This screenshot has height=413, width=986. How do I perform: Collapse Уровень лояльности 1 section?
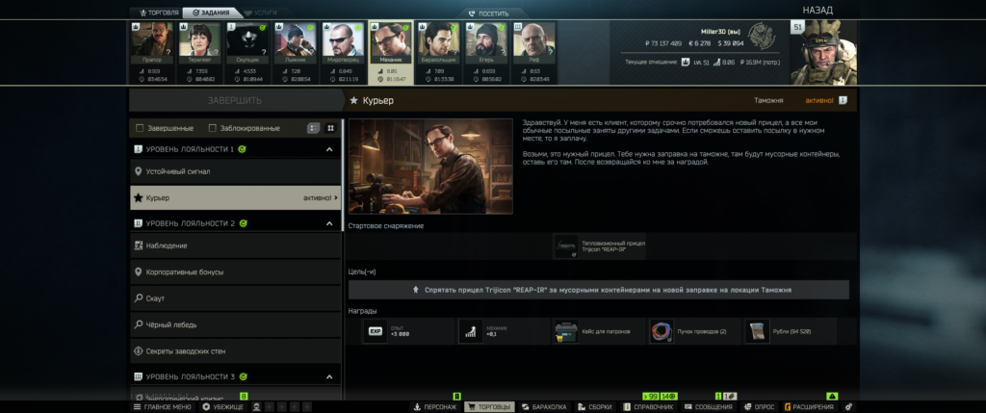329,149
